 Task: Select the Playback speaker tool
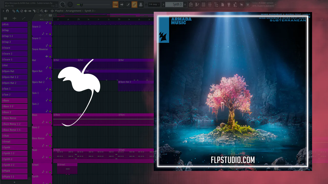click(46, 11)
